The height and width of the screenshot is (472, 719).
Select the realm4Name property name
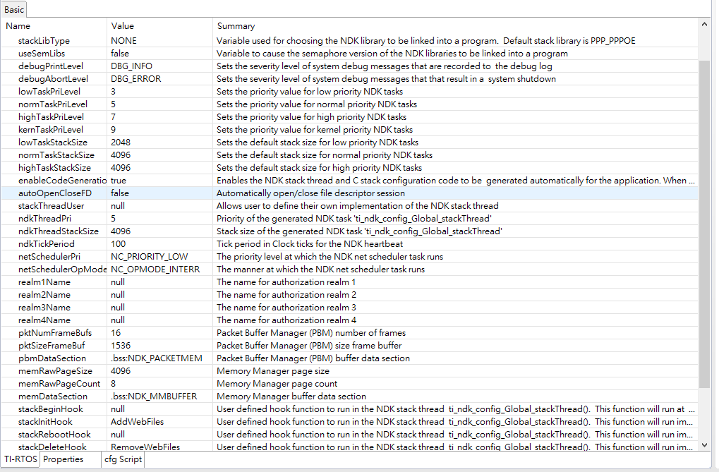point(44,320)
